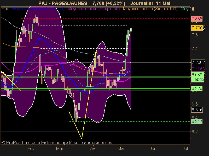The image size is (209, 156).
Task: Click the Mar month on the time axis
Action: [x=60, y=148]
